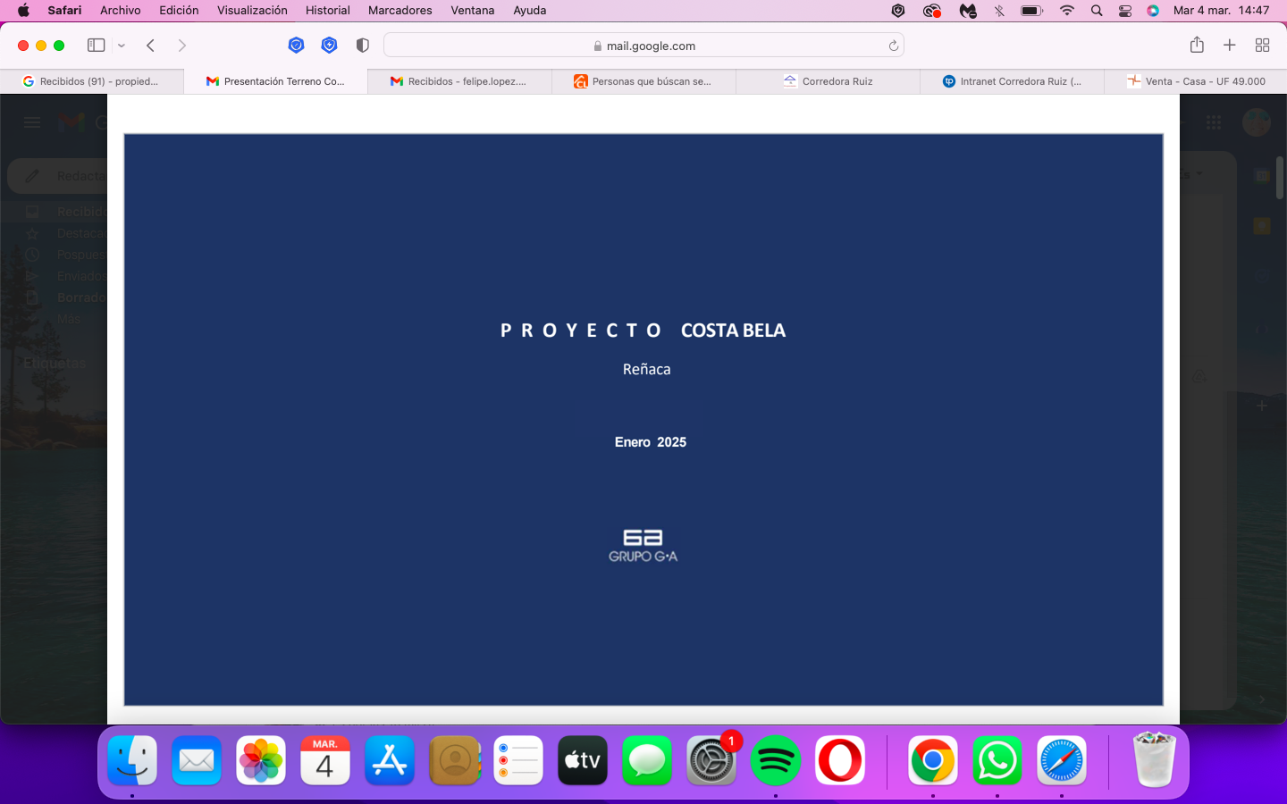
Task: Switch to the Corredora Ruiz tab
Action: 828,81
